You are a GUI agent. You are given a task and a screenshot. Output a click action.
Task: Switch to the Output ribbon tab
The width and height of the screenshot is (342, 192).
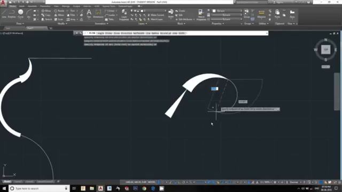pyautogui.click(x=76, y=6)
